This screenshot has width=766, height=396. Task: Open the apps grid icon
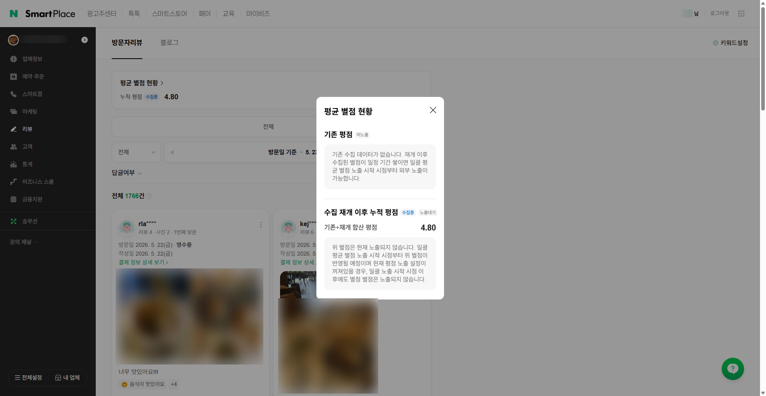(741, 14)
